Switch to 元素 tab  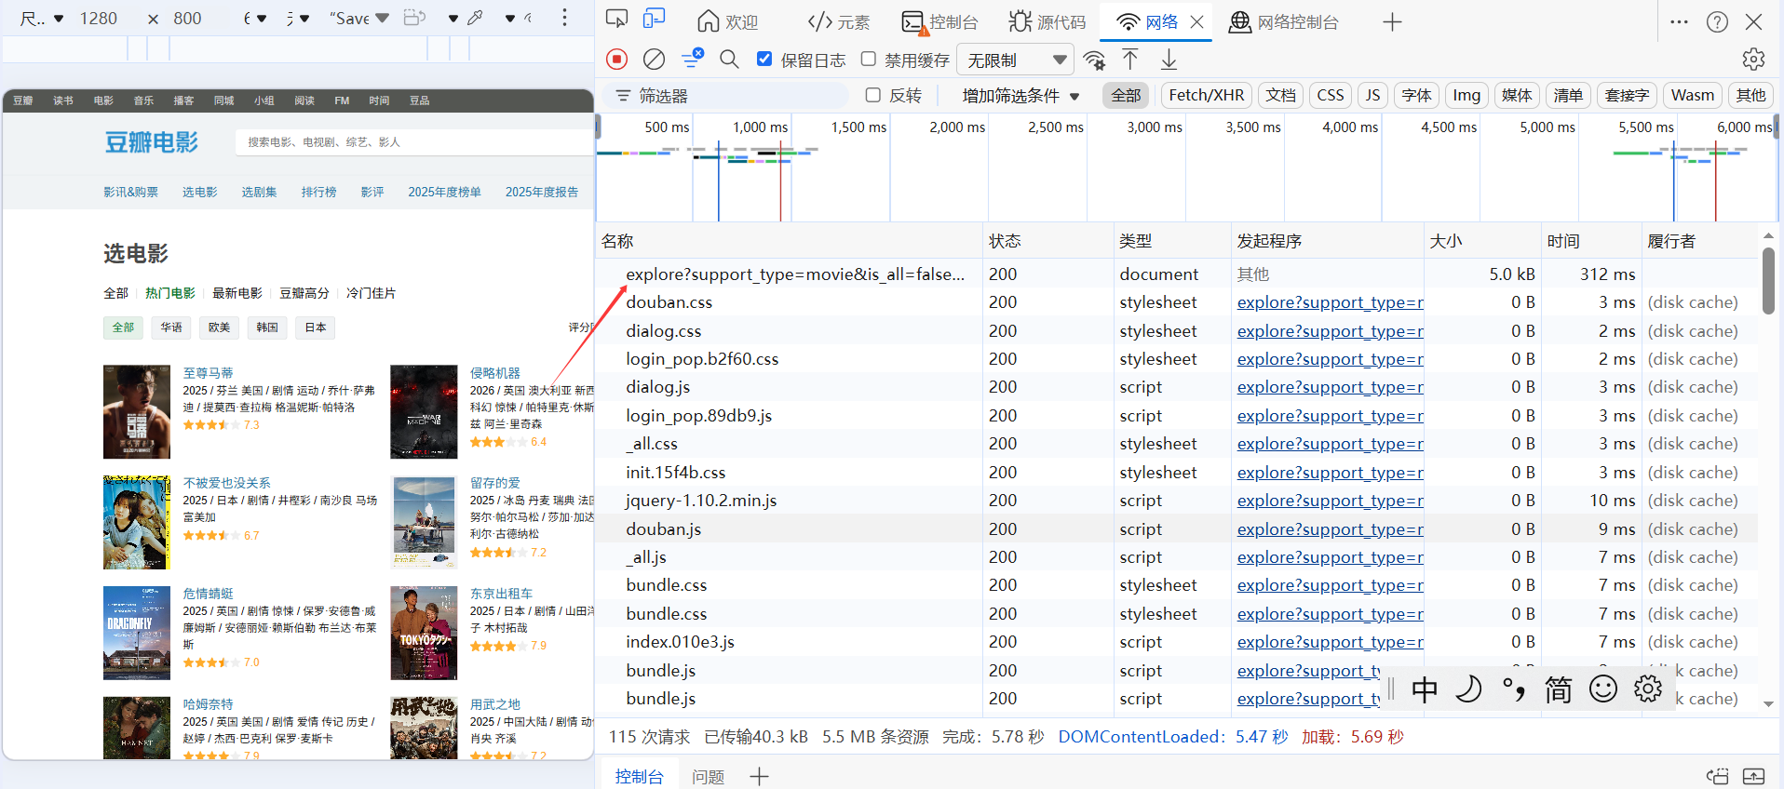[x=838, y=22]
